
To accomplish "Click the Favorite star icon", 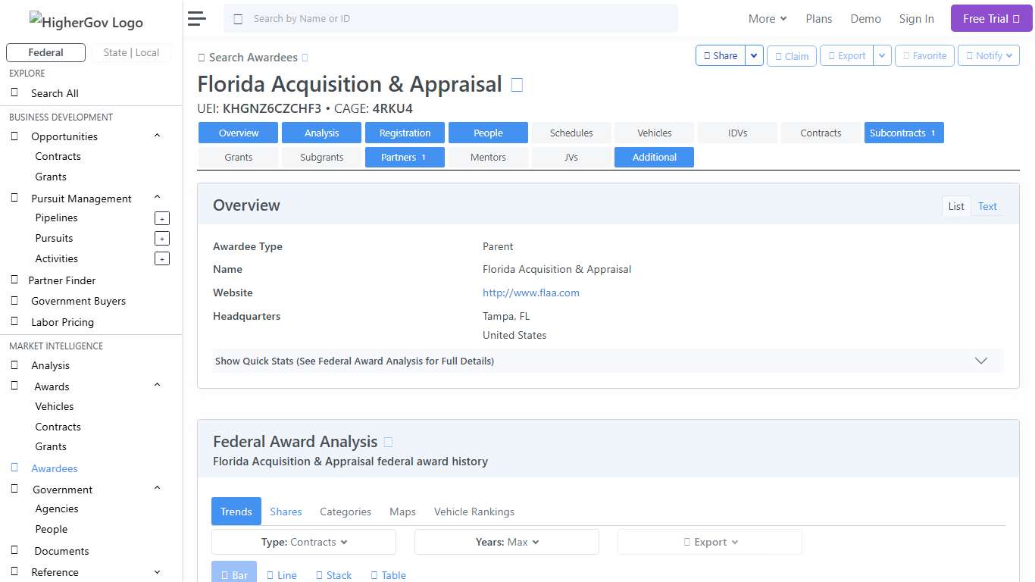I will [924, 55].
